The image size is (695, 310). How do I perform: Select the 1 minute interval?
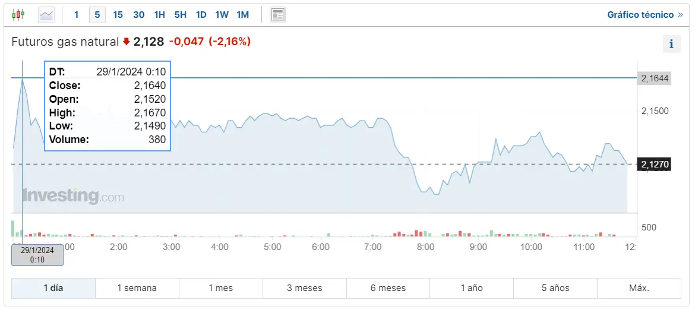pyautogui.click(x=76, y=14)
